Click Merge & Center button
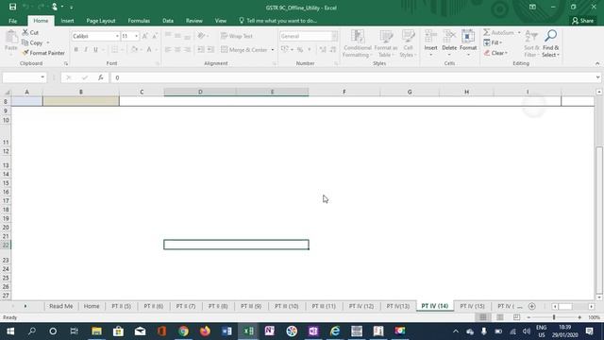The width and height of the screenshot is (604, 340). 244,50
